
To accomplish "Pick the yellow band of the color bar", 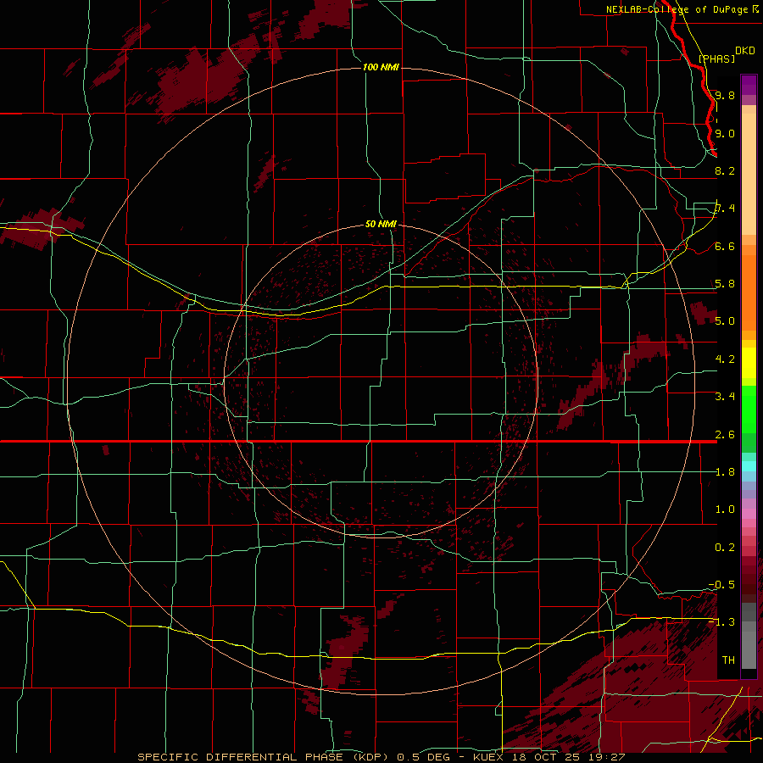I will coord(749,363).
